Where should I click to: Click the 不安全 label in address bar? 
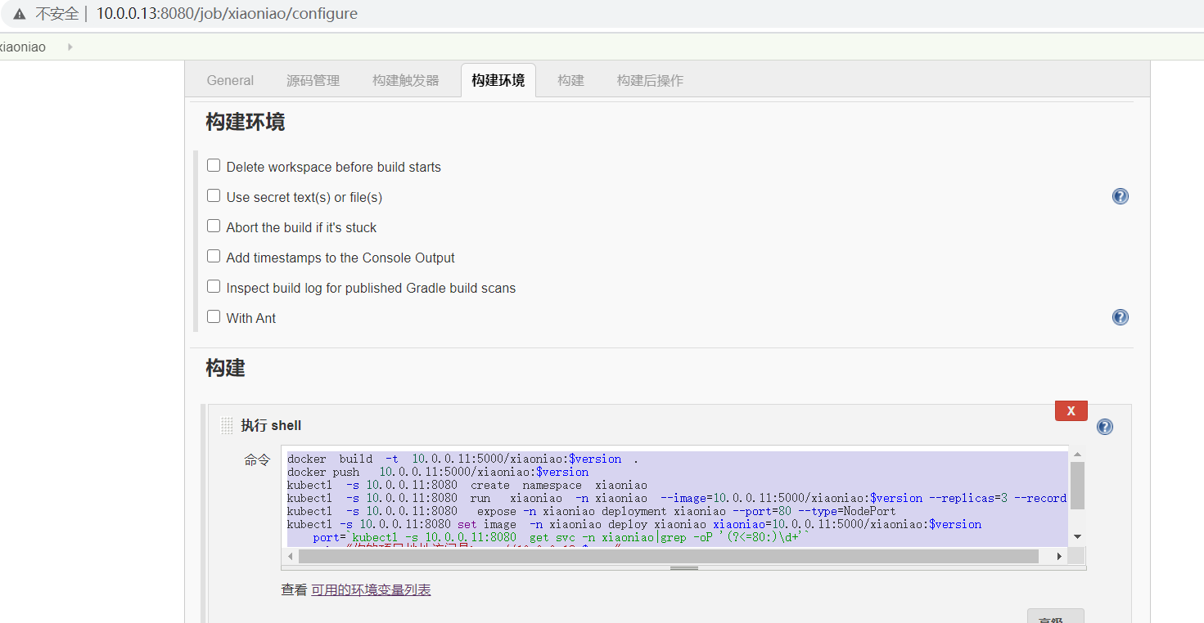point(57,14)
